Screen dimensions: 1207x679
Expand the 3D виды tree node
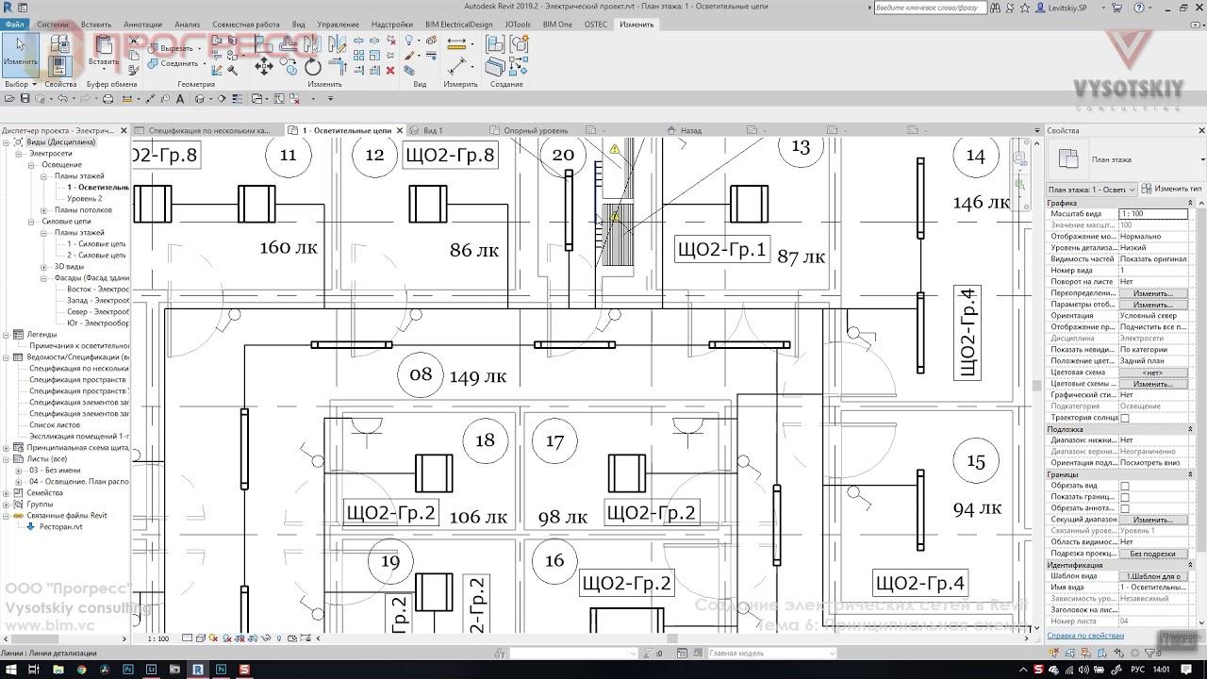pos(43,267)
